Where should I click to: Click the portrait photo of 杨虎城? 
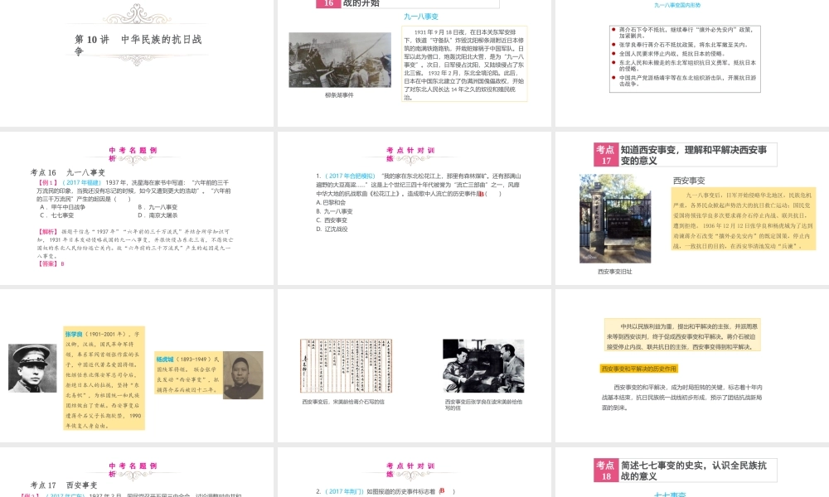point(243,375)
